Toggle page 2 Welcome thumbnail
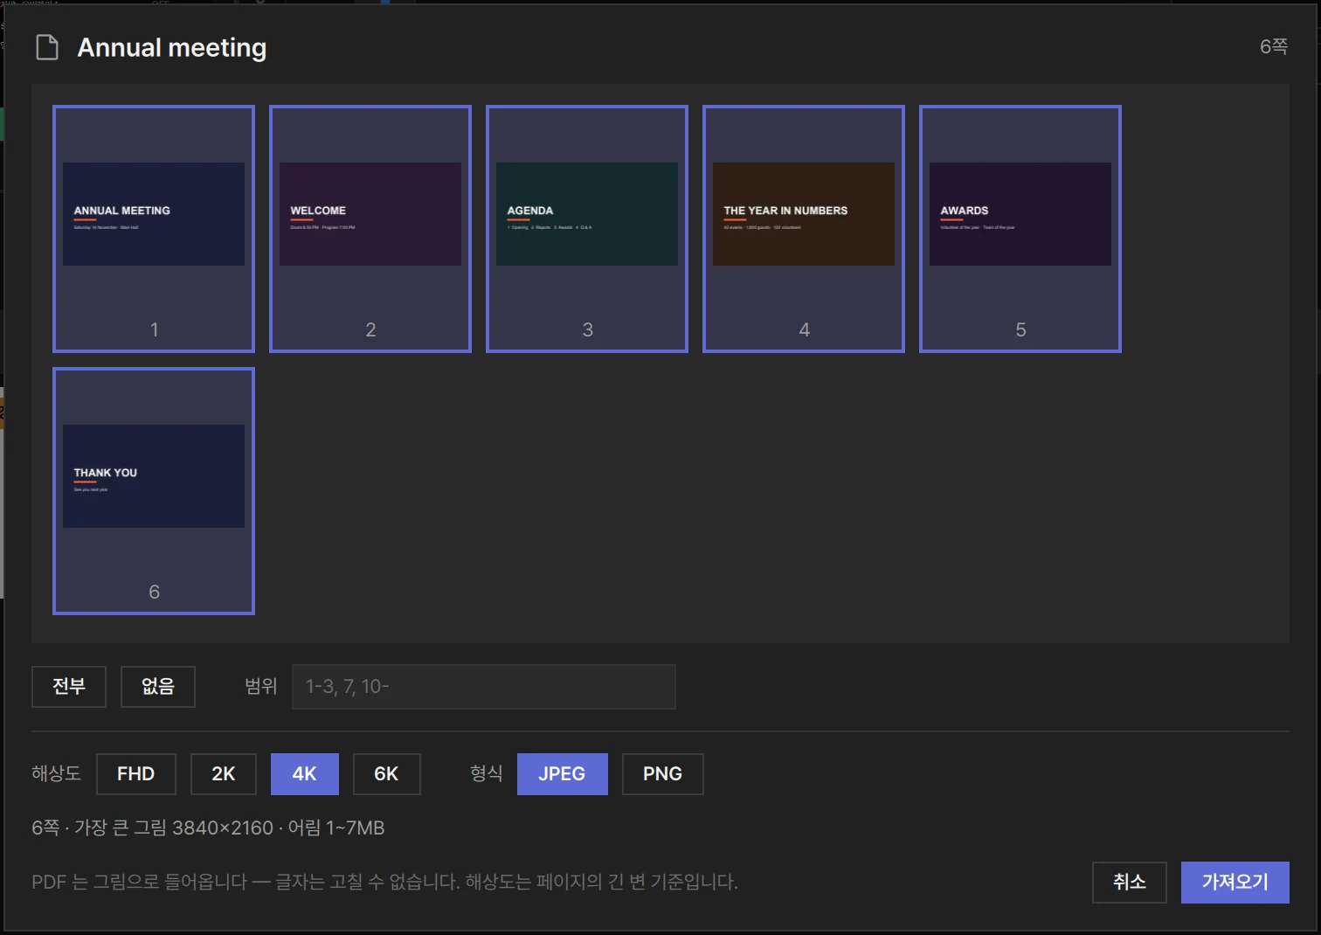1321x935 pixels. point(370,229)
